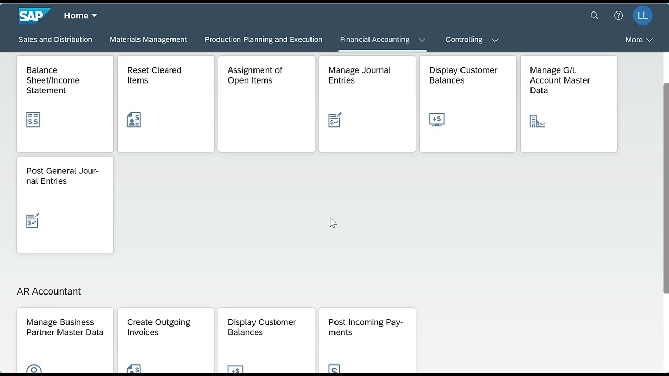Expand the Home dropdown arrow
This screenshot has height=376, width=669.
pyautogui.click(x=94, y=16)
